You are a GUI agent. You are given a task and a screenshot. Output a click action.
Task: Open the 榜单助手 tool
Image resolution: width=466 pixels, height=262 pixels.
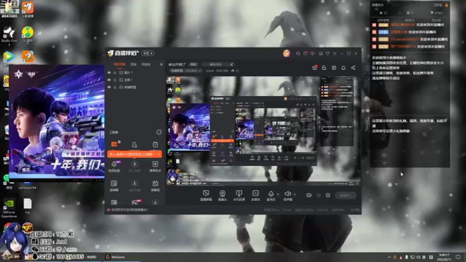click(x=155, y=166)
